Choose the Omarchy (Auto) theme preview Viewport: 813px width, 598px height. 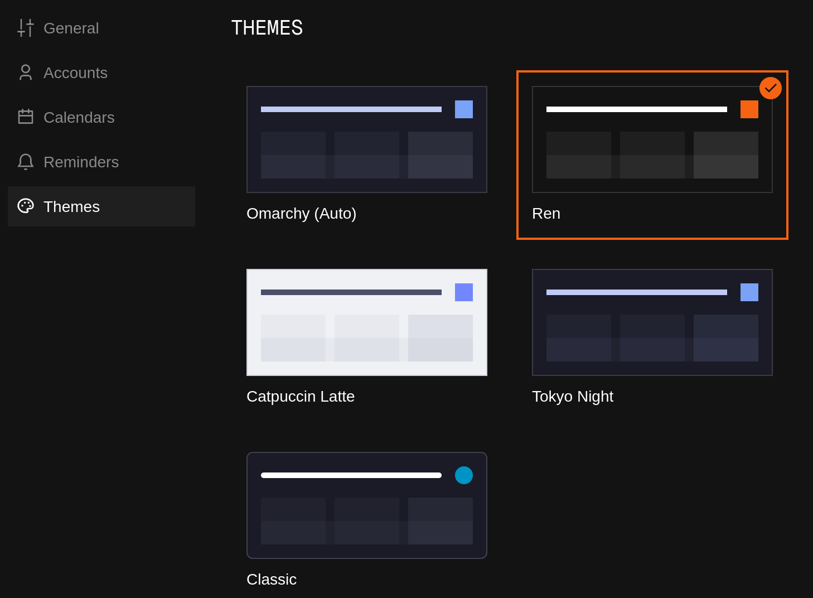(x=367, y=139)
